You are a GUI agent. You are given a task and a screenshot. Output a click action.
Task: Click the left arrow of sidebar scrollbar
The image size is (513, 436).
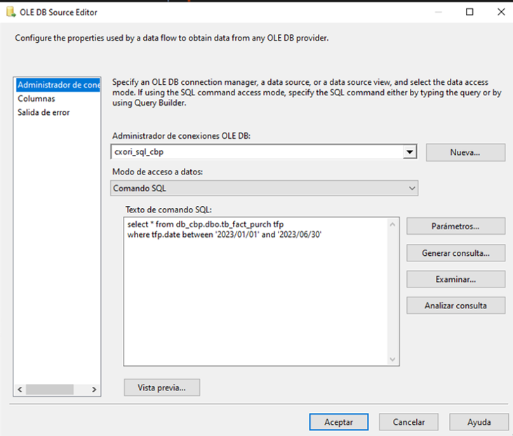tap(20, 389)
